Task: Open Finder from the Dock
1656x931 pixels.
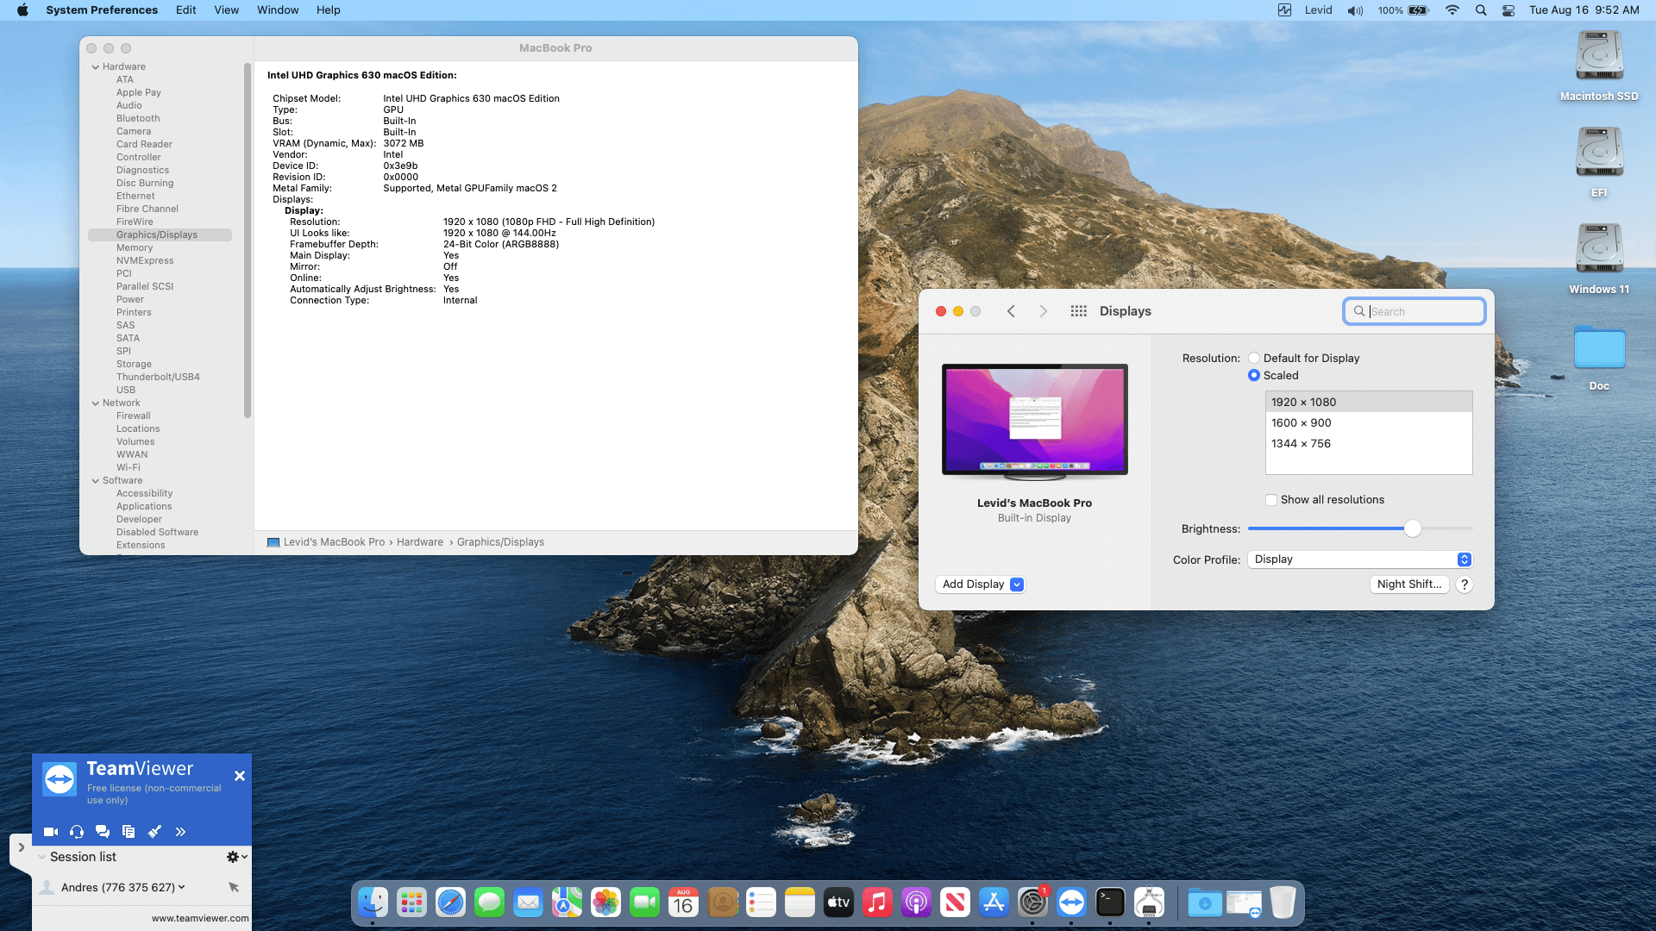Action: pyautogui.click(x=373, y=903)
